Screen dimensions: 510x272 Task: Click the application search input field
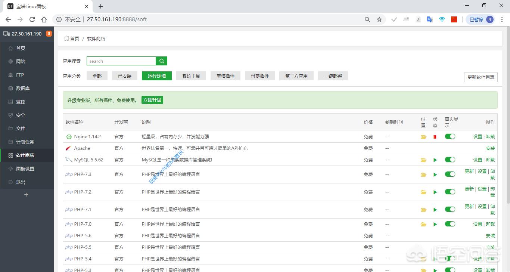pos(121,61)
